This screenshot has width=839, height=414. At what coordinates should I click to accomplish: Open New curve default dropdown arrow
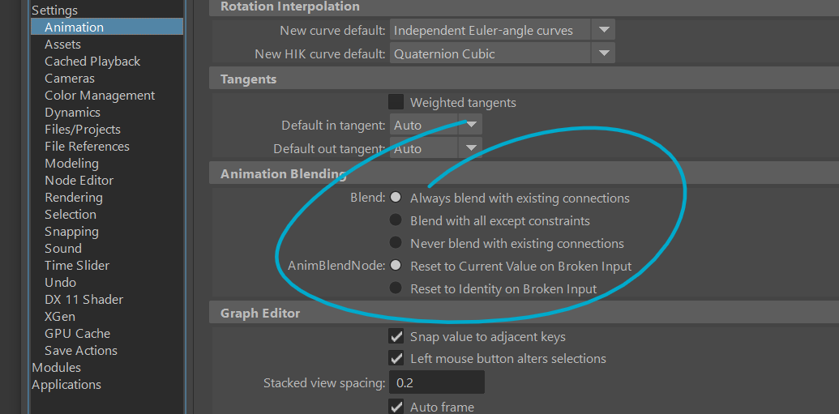(x=604, y=30)
